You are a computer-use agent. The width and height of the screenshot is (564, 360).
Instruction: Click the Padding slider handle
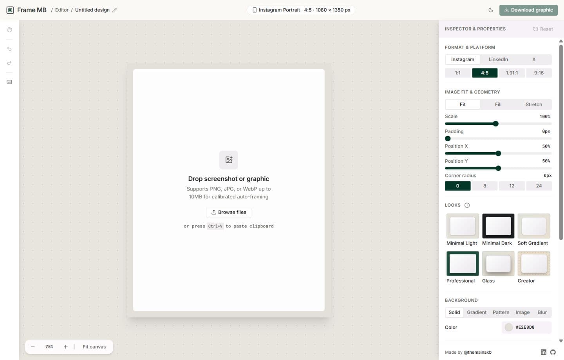point(448,139)
